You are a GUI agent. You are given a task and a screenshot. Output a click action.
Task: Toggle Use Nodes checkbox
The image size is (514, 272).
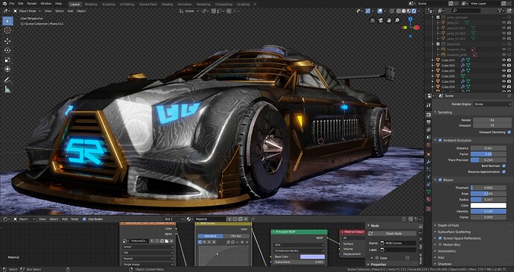pos(84,219)
